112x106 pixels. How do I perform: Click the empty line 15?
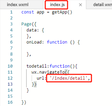tap(62, 96)
